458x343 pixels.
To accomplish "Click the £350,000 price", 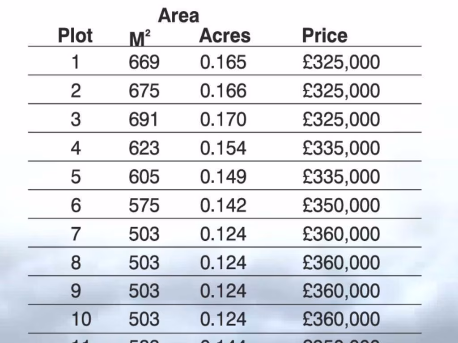I will coord(341,205).
